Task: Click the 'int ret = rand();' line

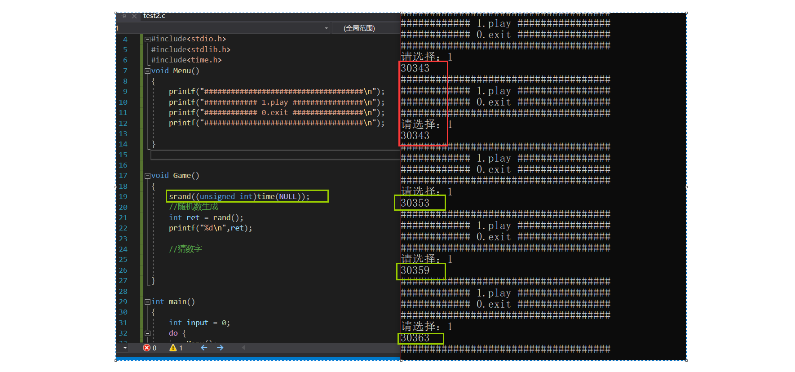Action: (x=206, y=218)
